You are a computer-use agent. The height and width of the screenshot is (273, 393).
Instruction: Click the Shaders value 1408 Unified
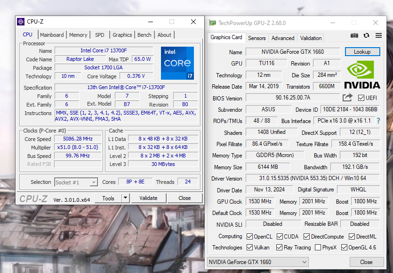tap(272, 132)
